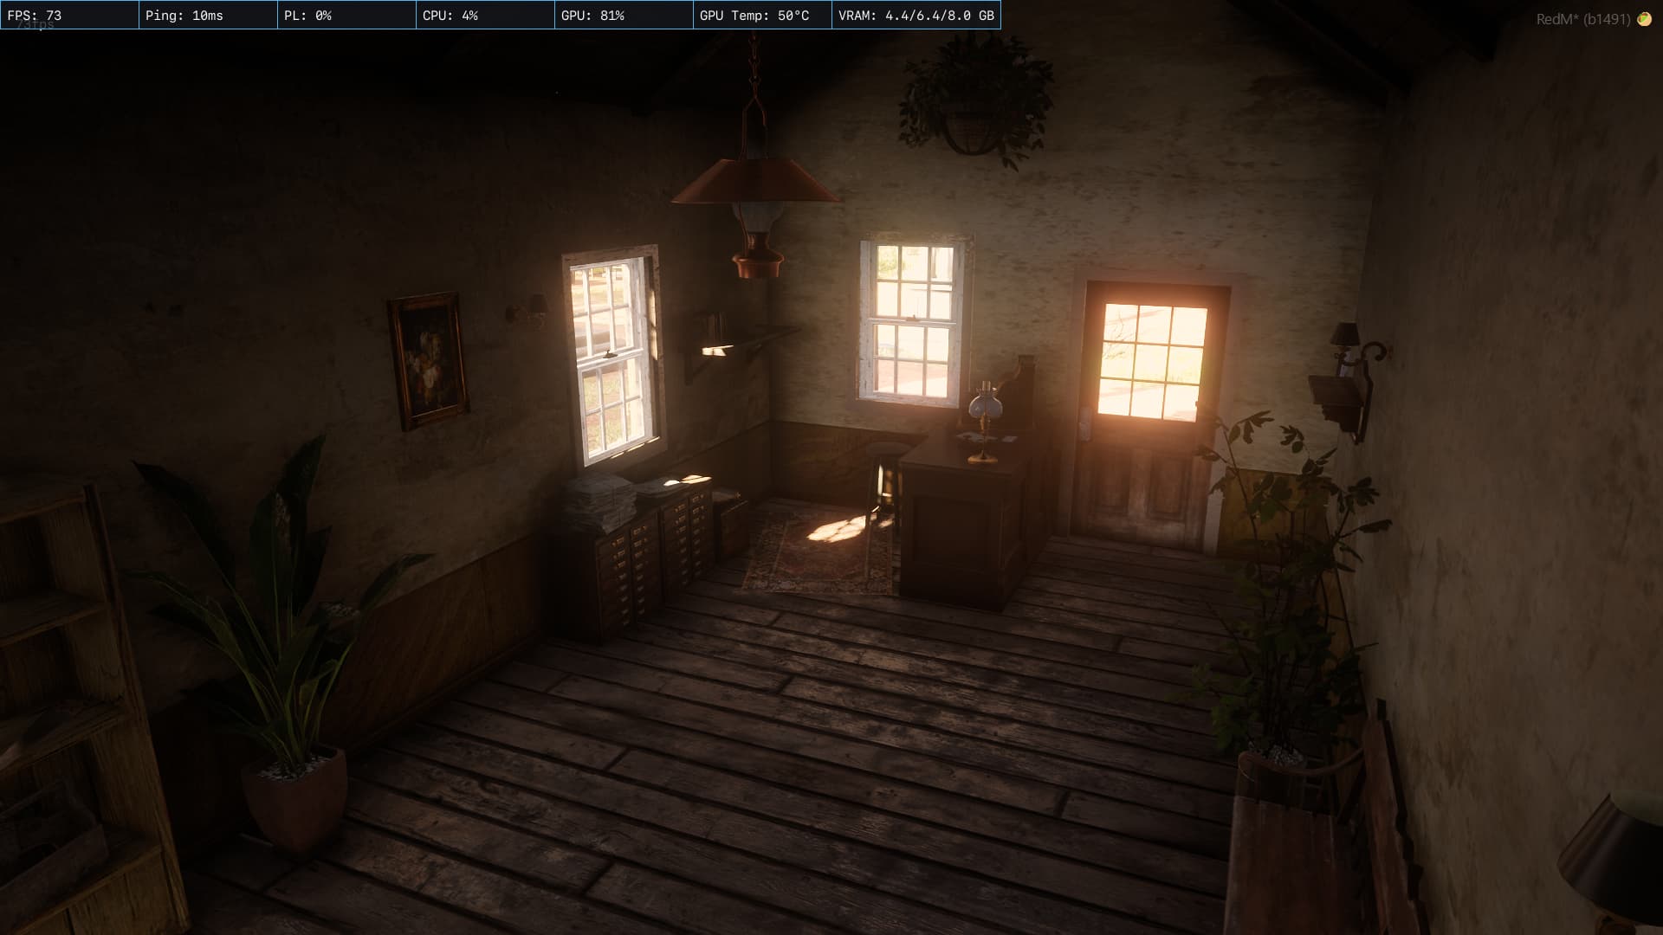Click the taco emoji icon beside RedM

coord(1644,19)
